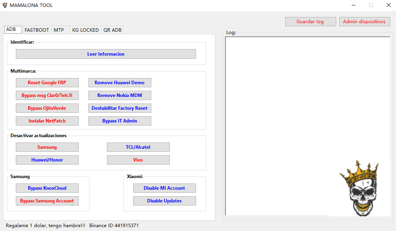This screenshot has width=396, height=231.
Task: Disable updates for TCL/Alcatel
Action: pos(138,147)
